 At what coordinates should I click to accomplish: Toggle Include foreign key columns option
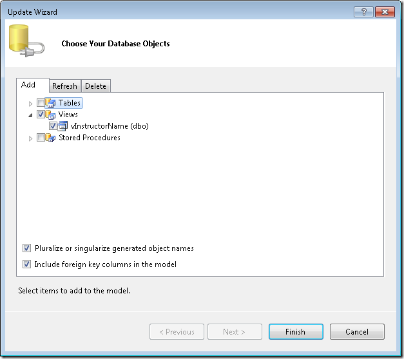coord(26,264)
